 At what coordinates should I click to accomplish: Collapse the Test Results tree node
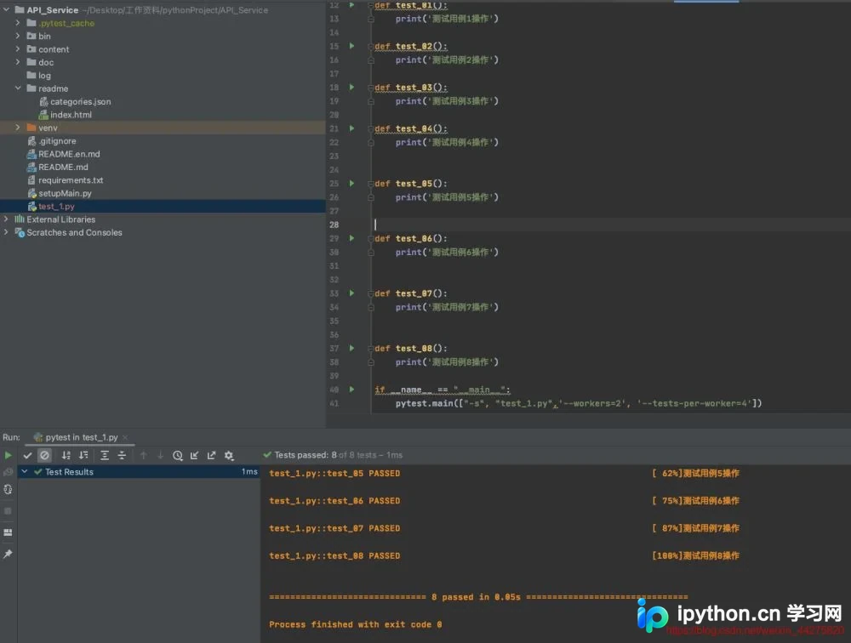25,471
